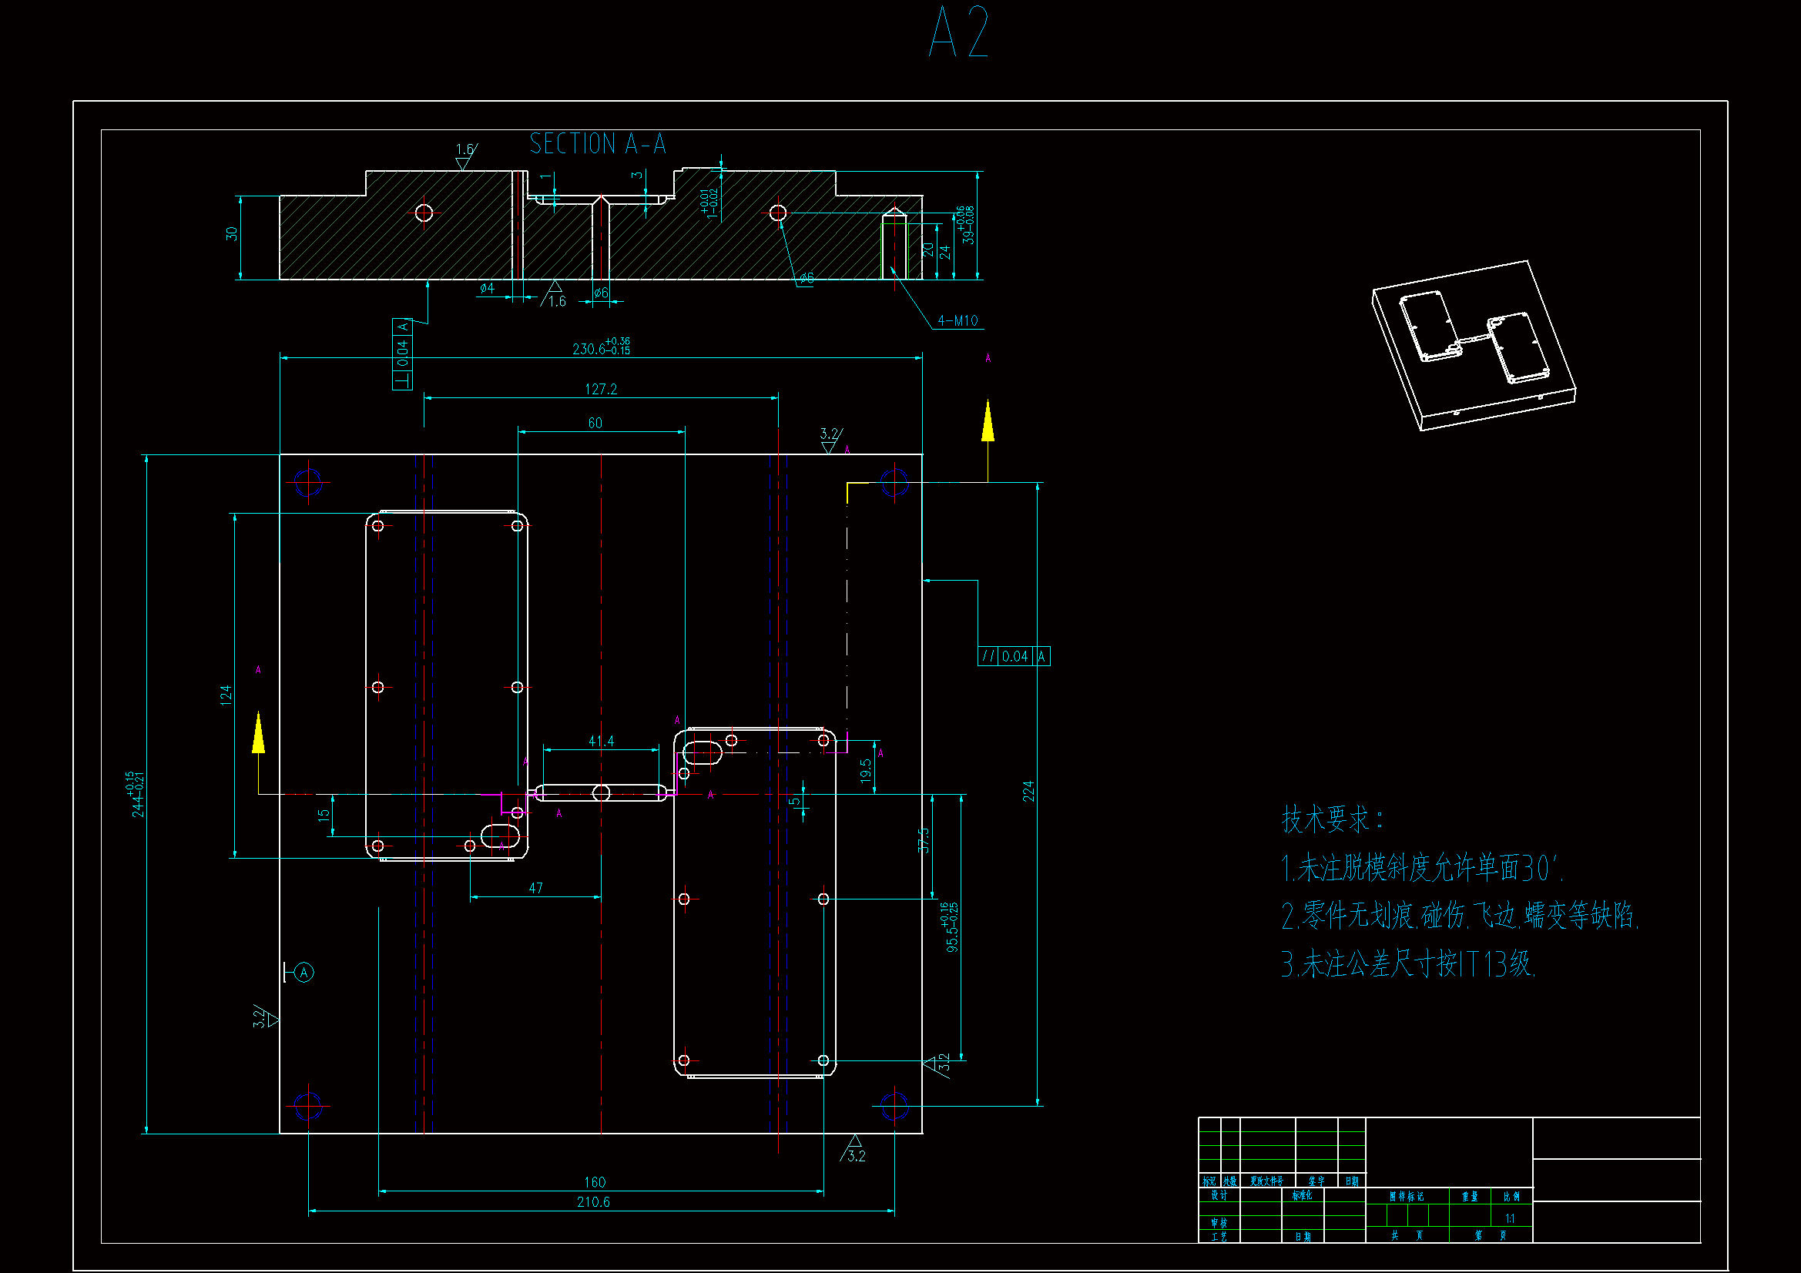The height and width of the screenshot is (1273, 1801).
Task: Select the 210.6 bottom dimension text
Action: coord(593,1201)
